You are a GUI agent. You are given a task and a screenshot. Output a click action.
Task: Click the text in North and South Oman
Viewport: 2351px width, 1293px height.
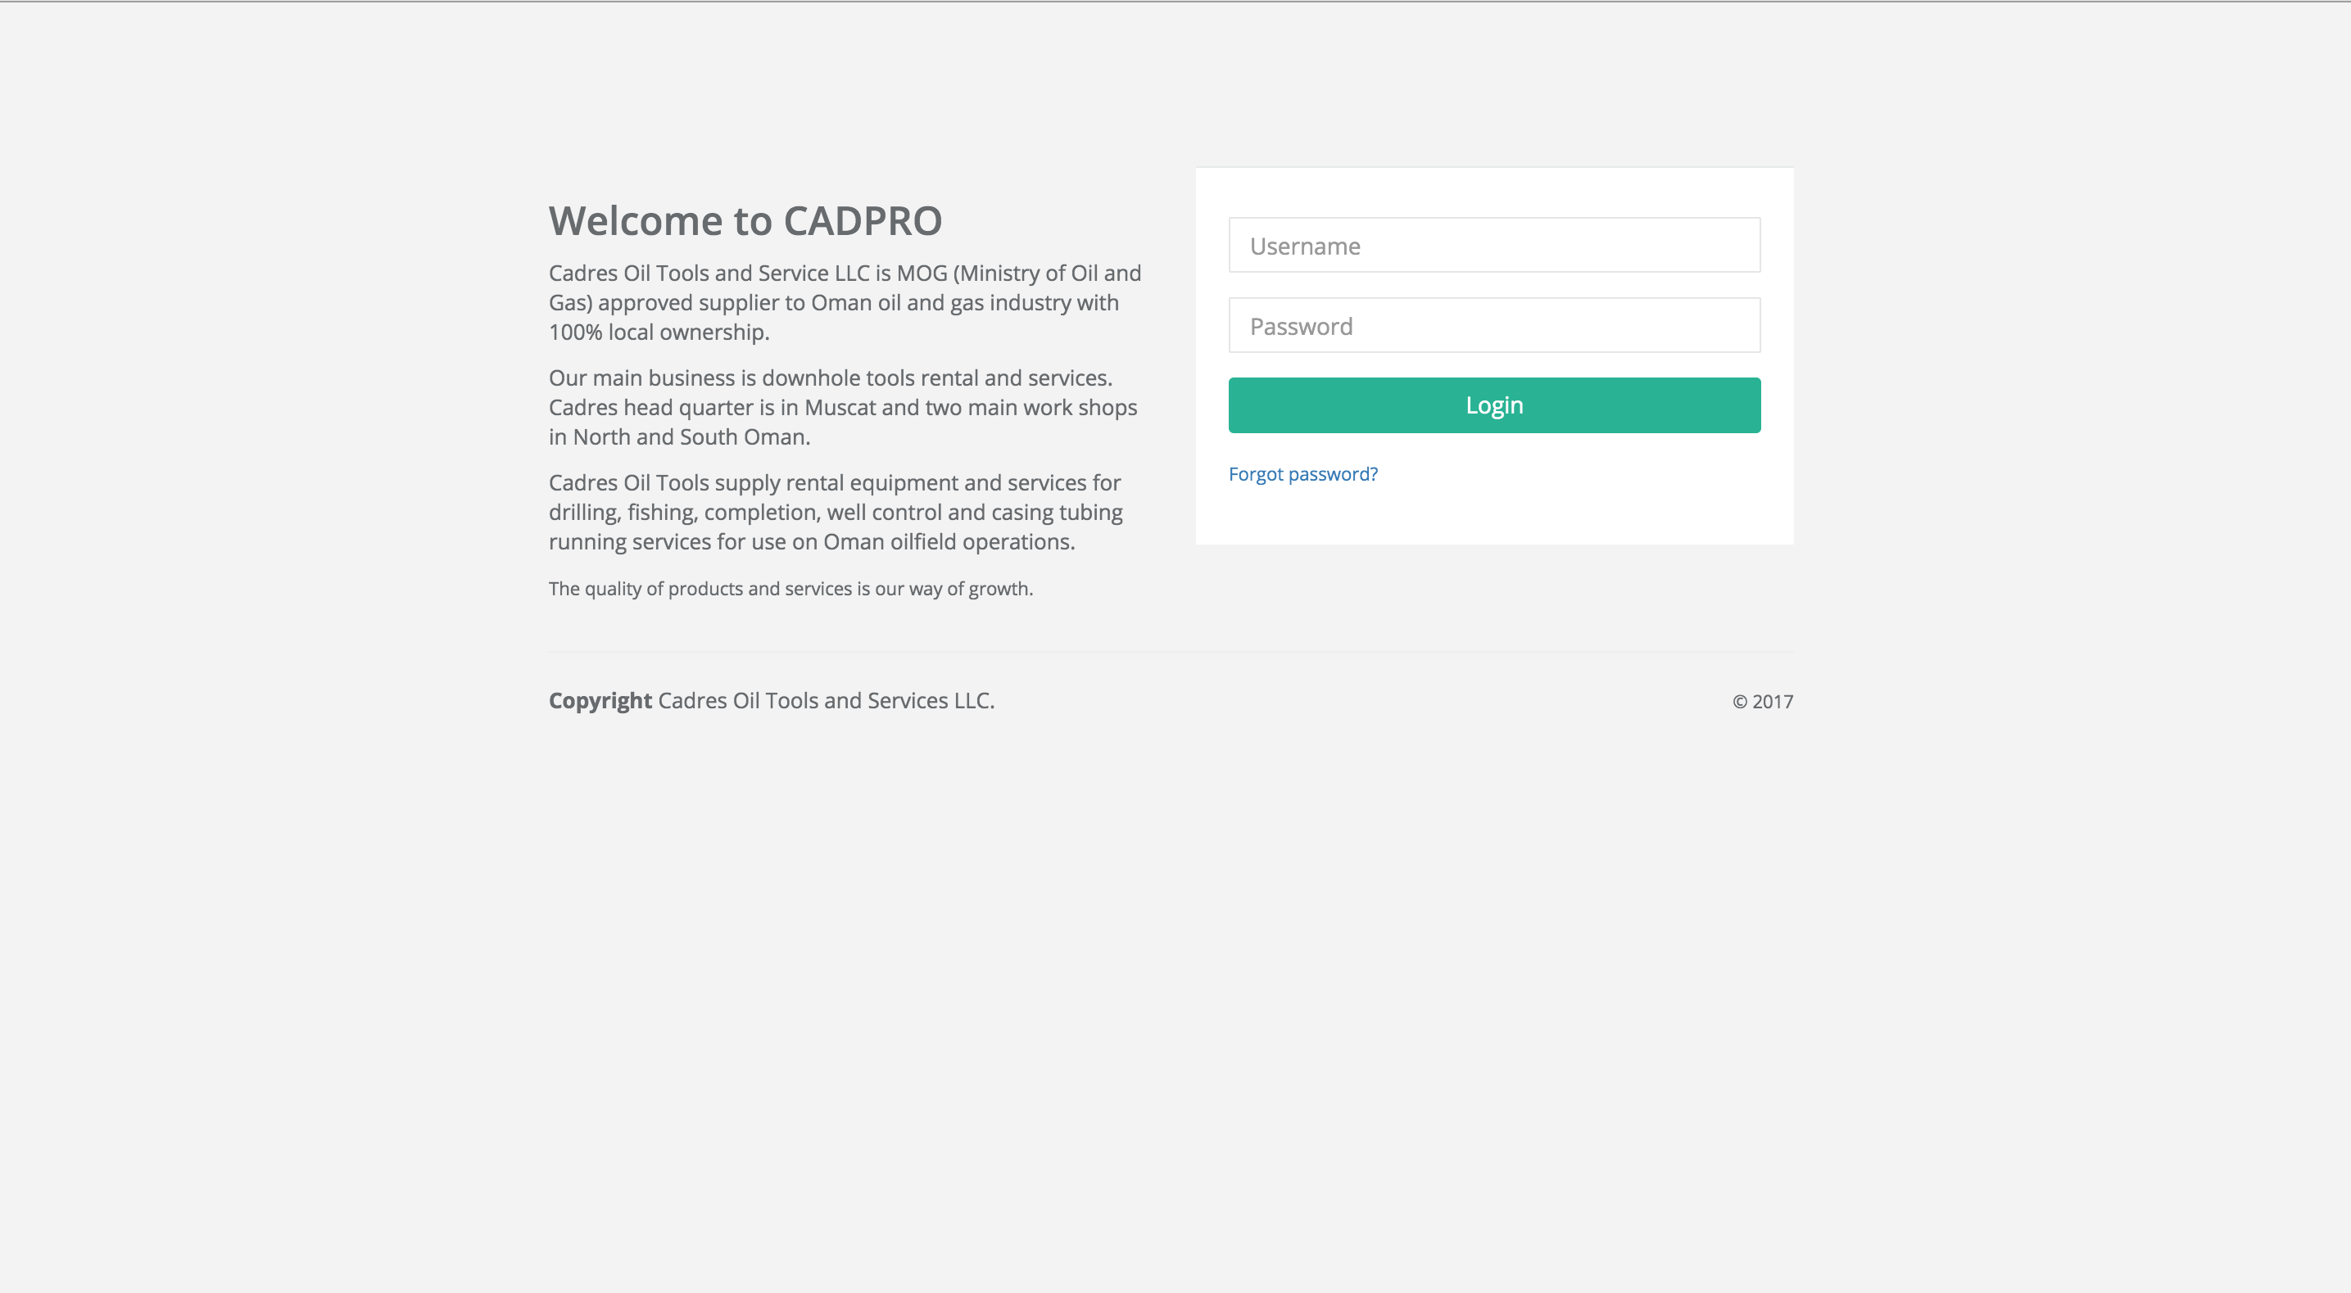[x=679, y=437]
